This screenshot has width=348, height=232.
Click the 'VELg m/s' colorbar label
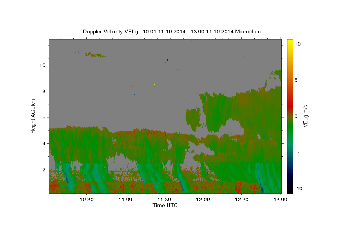305,116
